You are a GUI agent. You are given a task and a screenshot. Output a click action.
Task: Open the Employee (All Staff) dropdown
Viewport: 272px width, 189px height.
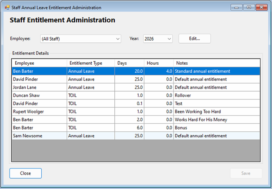81,39
